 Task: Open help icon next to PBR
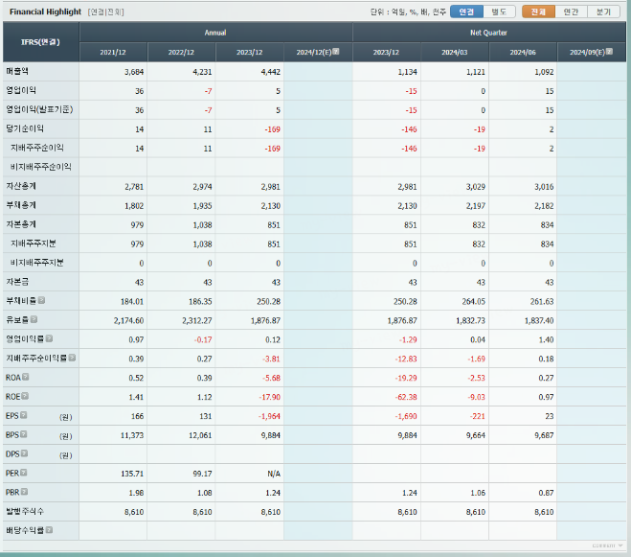coord(24,492)
